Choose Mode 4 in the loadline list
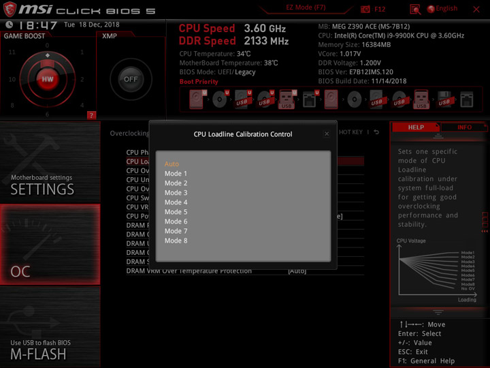 click(x=176, y=202)
